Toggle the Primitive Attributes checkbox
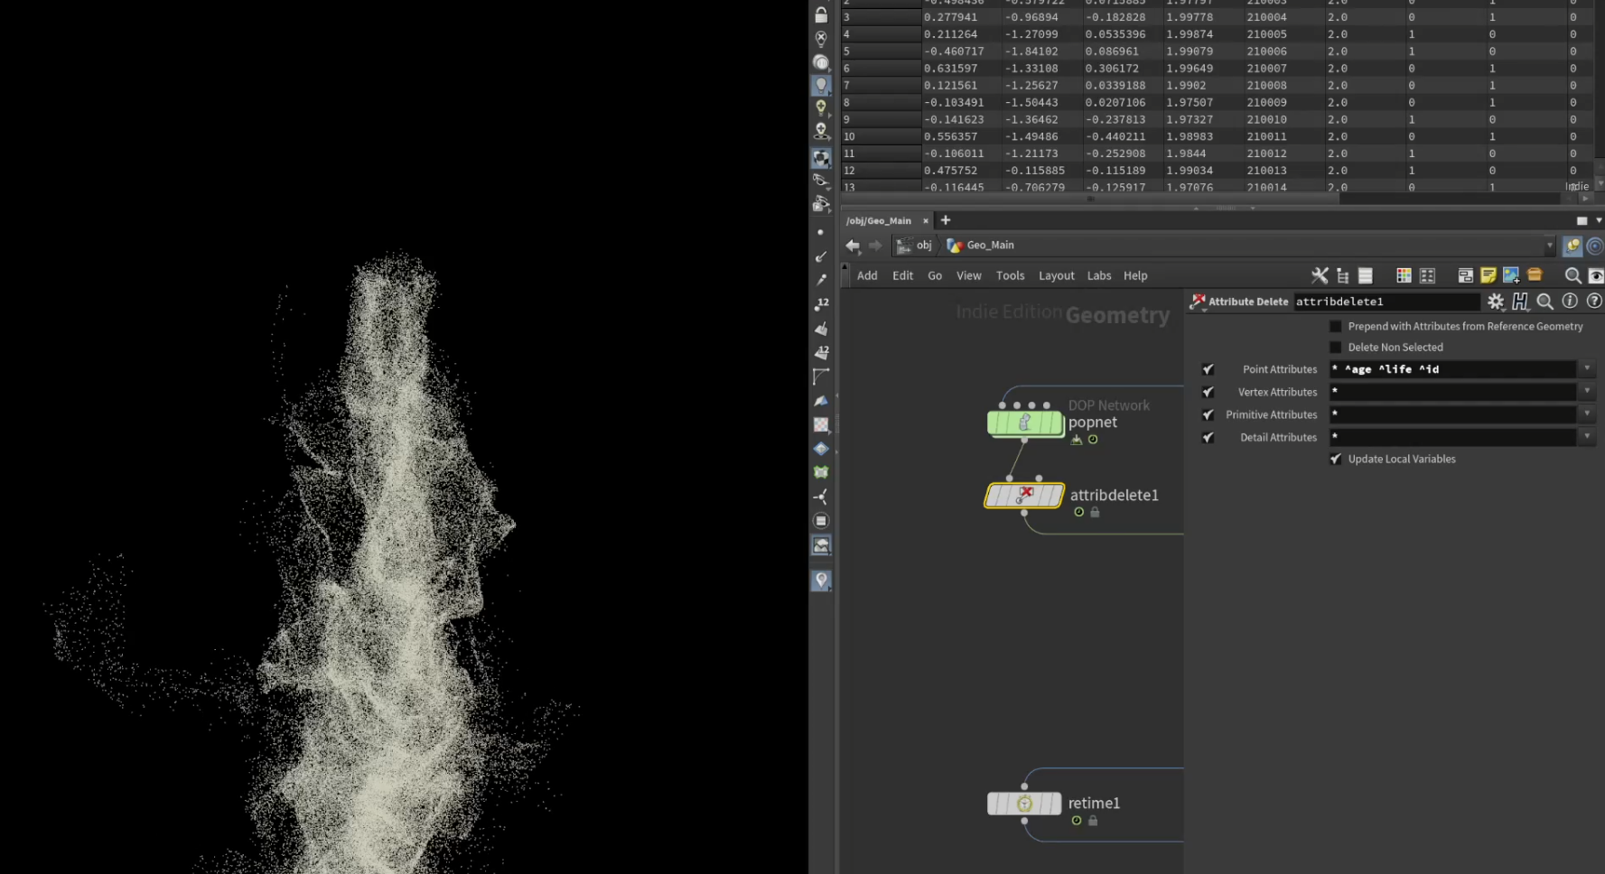The image size is (1605, 874). pyautogui.click(x=1208, y=414)
